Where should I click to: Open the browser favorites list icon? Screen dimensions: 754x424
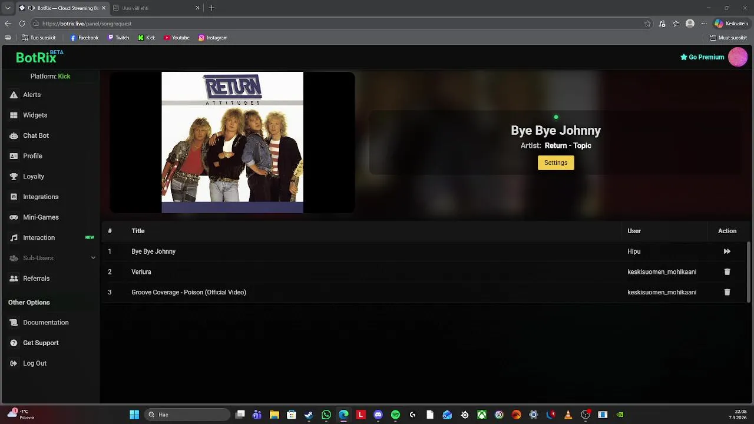676,24
